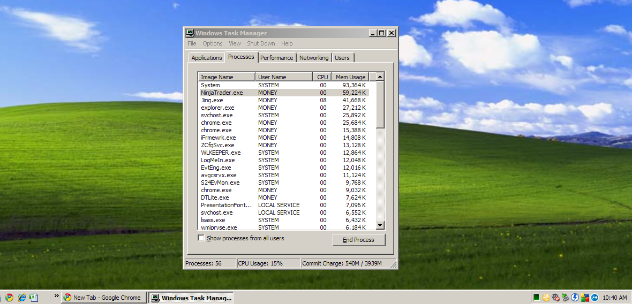Select chrome.exe using 15,388 K
The image size is (632, 304).
[284, 131]
